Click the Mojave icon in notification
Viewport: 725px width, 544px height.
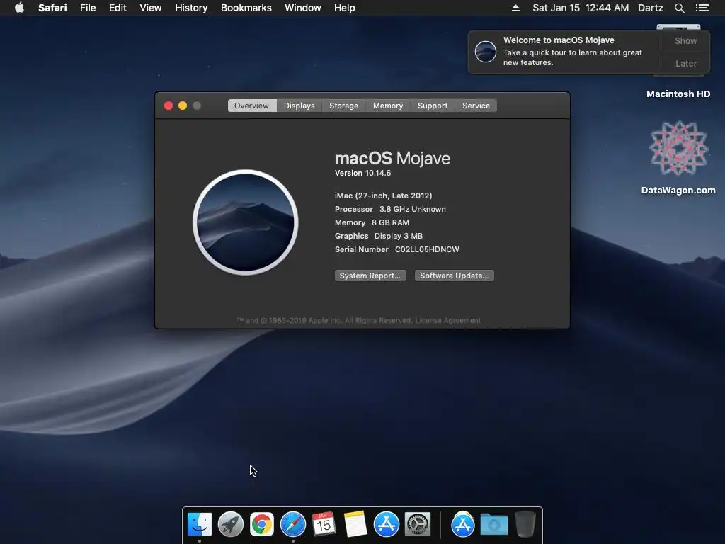pyautogui.click(x=486, y=51)
